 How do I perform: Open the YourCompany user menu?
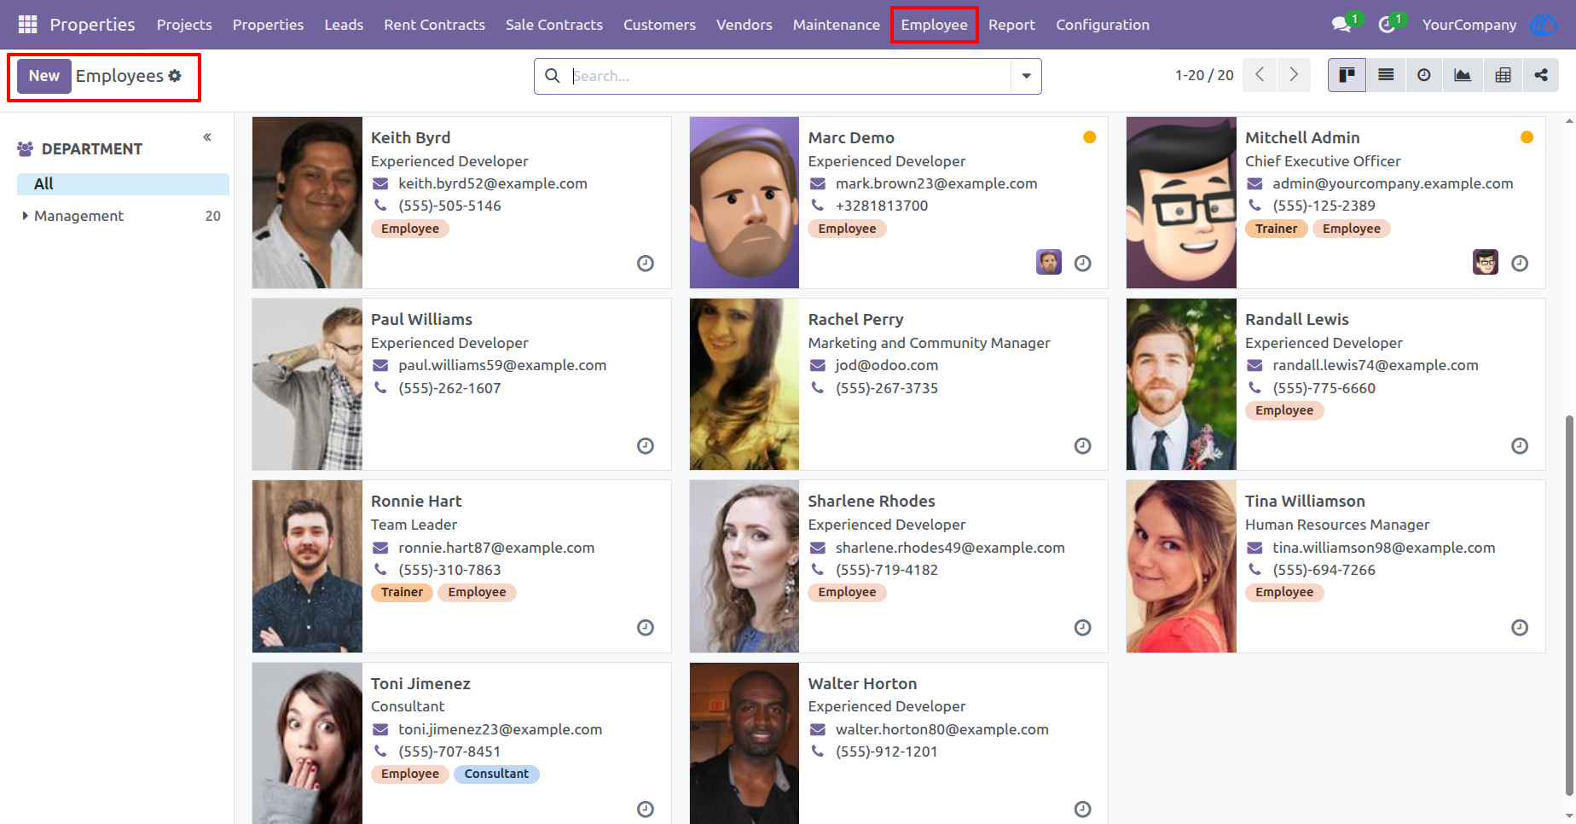[x=1469, y=25]
